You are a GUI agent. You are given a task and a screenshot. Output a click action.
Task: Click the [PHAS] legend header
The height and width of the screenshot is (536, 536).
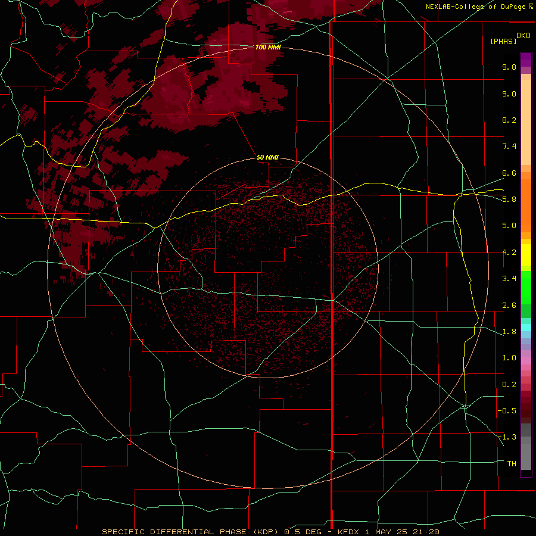[503, 41]
